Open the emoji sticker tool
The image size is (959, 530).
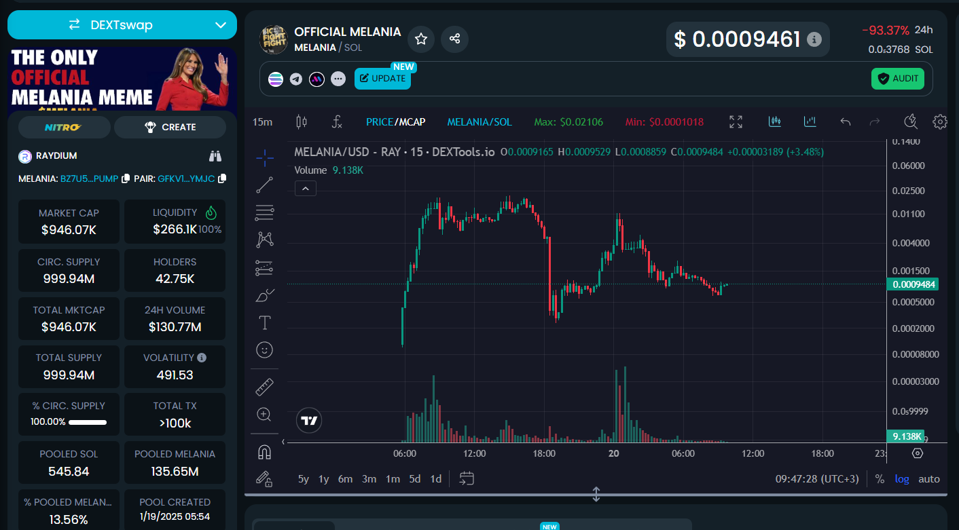pyautogui.click(x=265, y=349)
